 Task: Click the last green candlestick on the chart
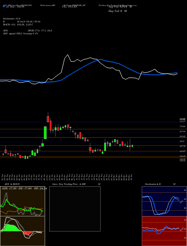132,146
